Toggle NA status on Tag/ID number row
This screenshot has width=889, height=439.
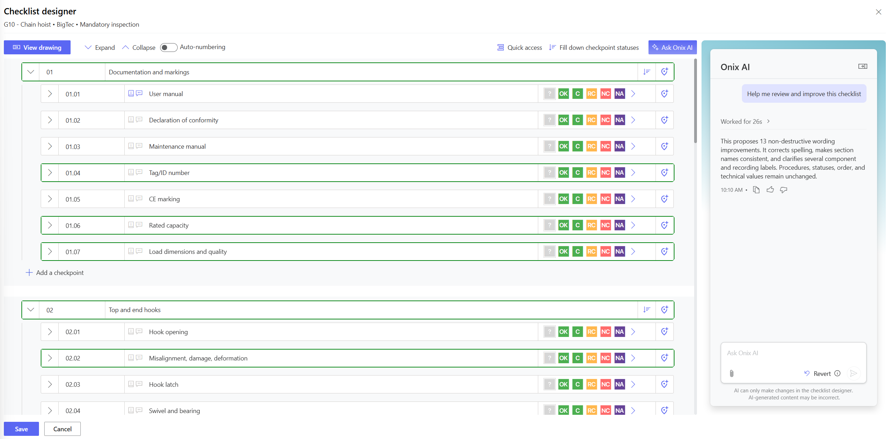[x=620, y=173]
